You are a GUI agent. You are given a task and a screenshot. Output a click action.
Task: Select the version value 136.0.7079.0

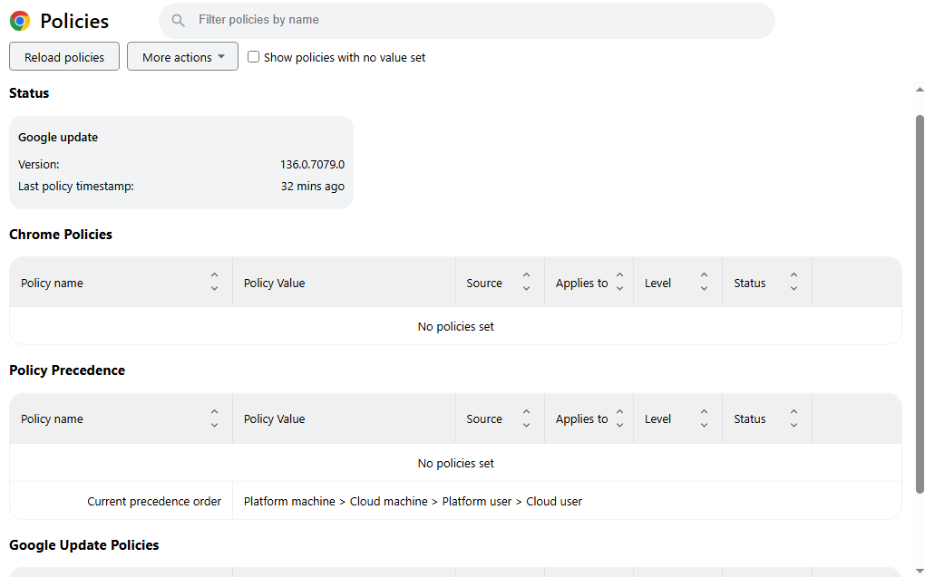312,165
